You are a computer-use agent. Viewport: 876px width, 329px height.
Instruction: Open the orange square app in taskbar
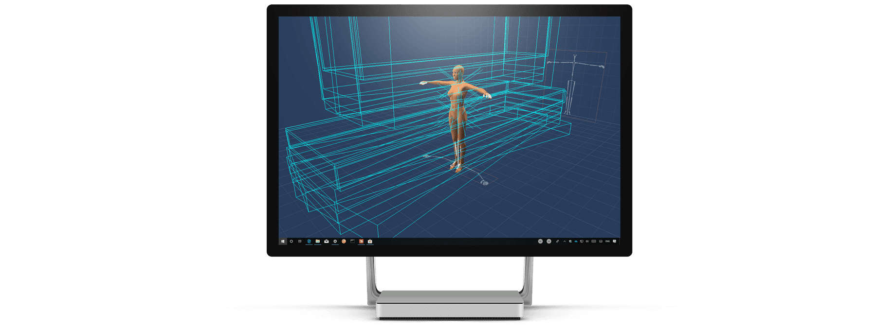tap(361, 241)
